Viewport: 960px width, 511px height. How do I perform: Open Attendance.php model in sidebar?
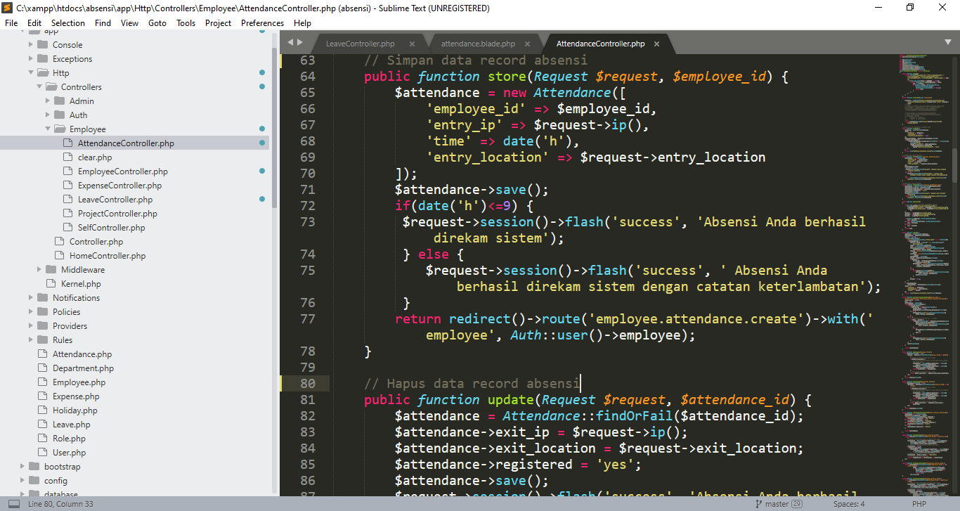(82, 354)
